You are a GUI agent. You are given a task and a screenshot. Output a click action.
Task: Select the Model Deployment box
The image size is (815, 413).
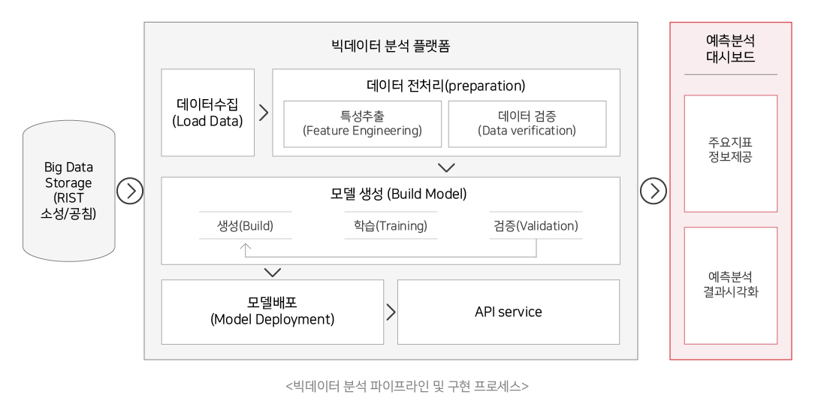273,312
